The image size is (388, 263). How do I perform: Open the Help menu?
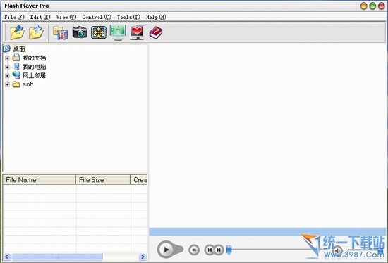(x=156, y=17)
